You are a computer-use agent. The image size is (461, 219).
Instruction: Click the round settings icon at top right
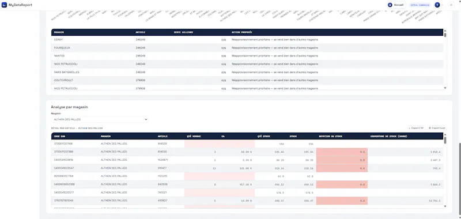point(451,5)
